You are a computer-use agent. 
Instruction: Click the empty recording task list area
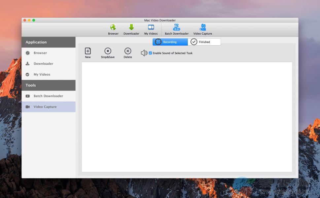click(187, 117)
